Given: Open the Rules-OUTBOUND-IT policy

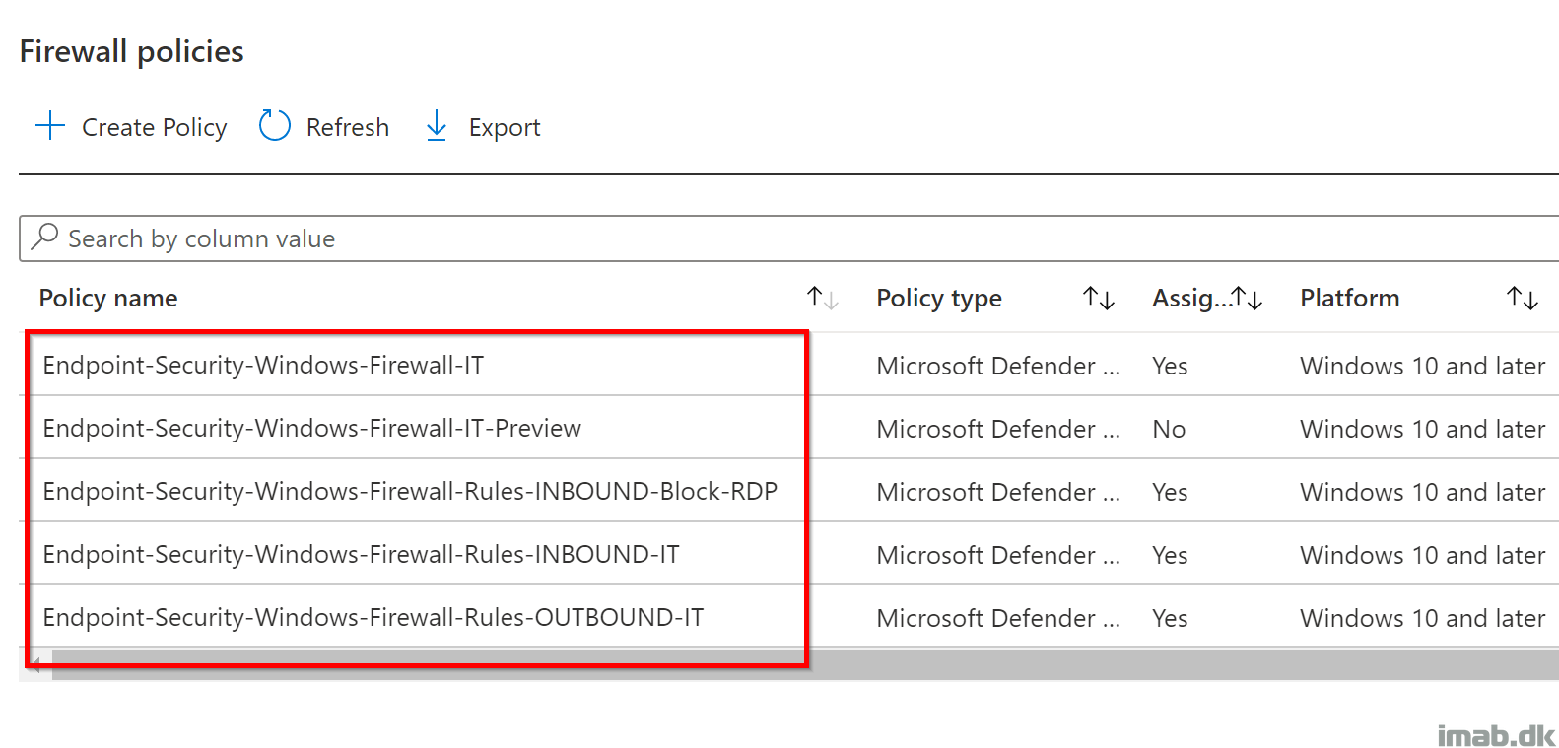Looking at the screenshot, I should pyautogui.click(x=373, y=618).
